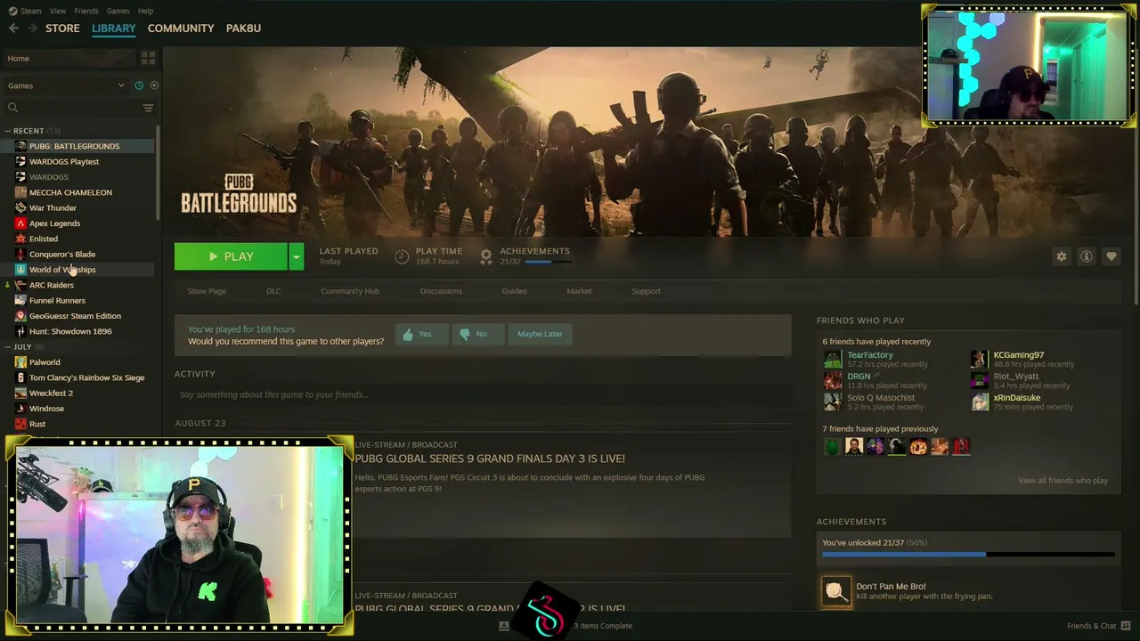Click the activity status input field
1140x641 pixels.
483,394
